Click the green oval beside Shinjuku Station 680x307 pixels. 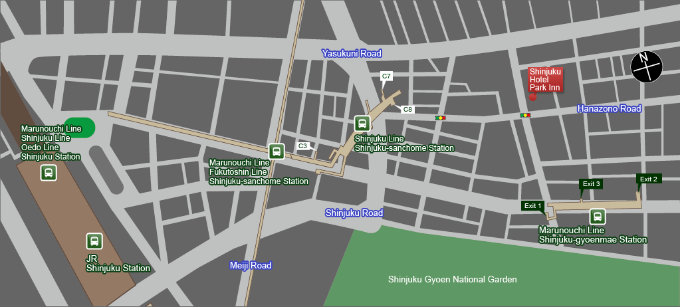[x=79, y=128]
